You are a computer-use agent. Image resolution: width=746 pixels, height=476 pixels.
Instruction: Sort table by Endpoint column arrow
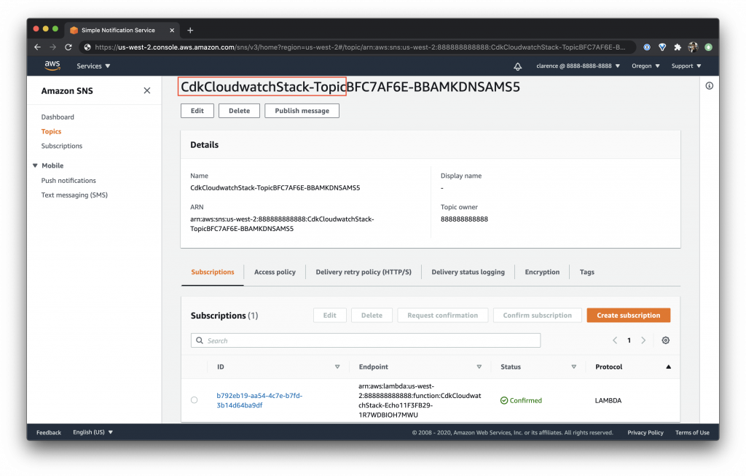click(479, 367)
